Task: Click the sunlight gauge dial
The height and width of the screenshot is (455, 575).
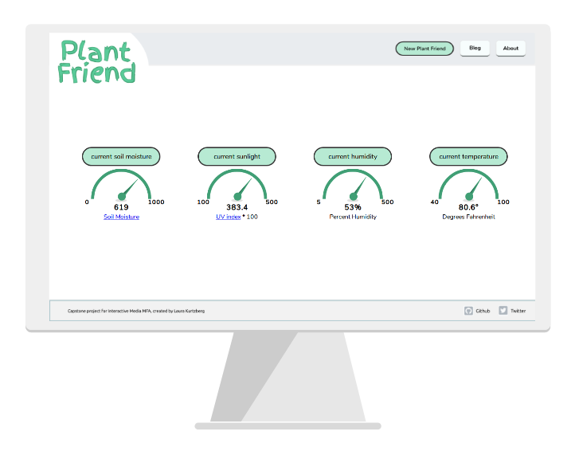Action: pos(237,187)
